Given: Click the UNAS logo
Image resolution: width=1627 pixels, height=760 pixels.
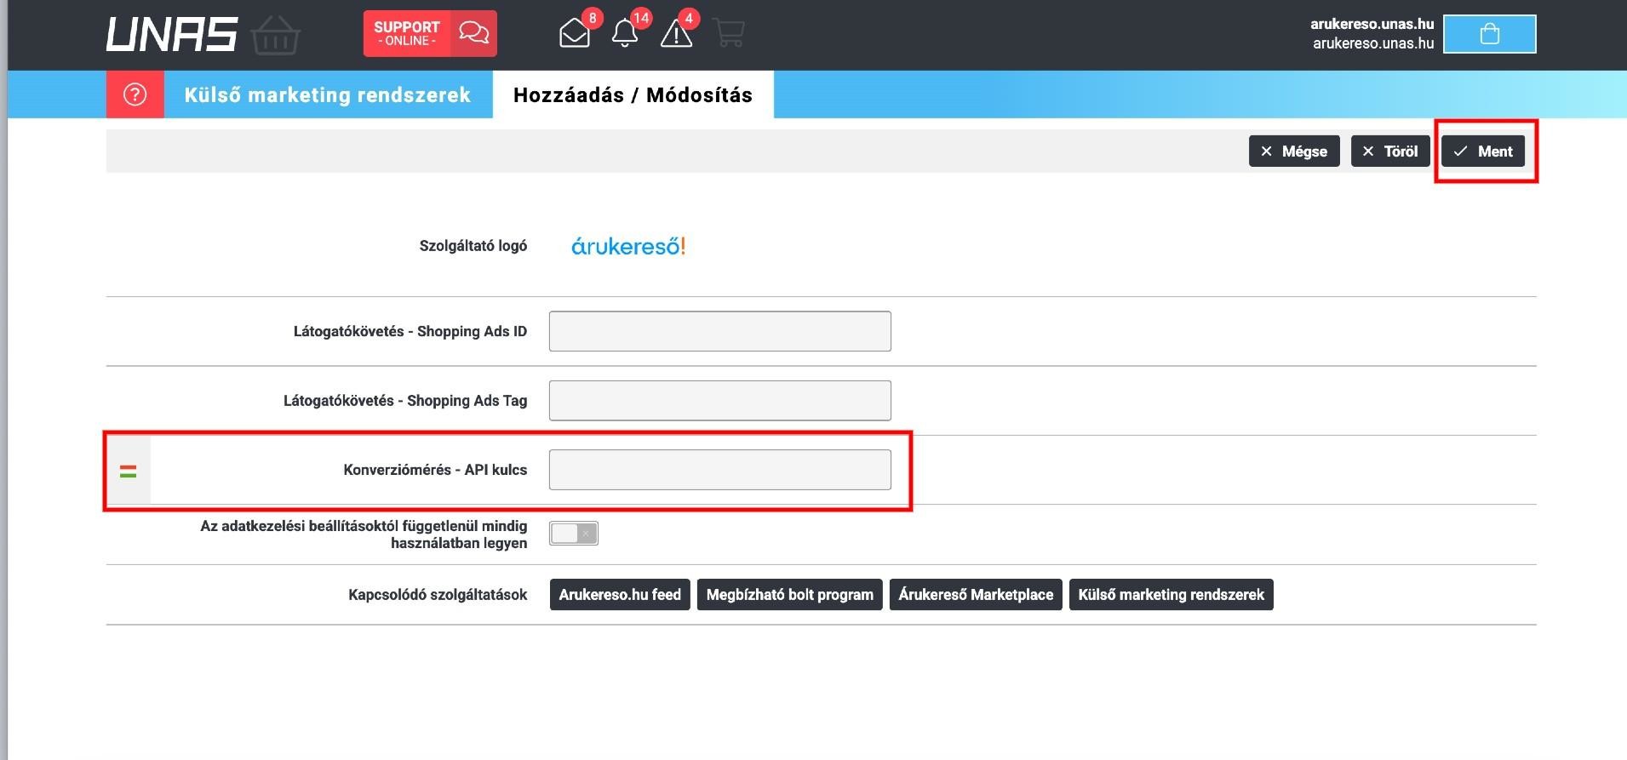Looking at the screenshot, I should tap(172, 35).
